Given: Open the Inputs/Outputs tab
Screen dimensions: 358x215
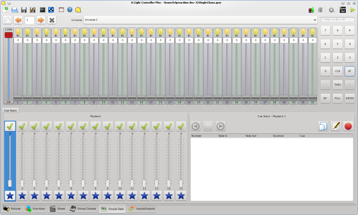Looking at the screenshot, I should pos(142,209).
